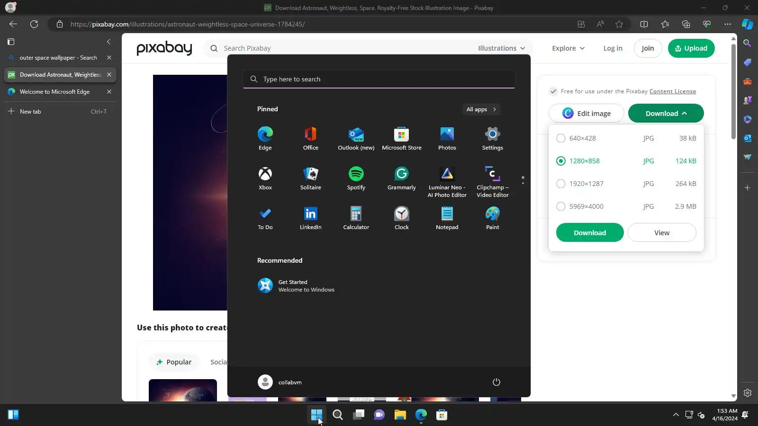Click the Download button in panel
Image resolution: width=758 pixels, height=426 pixels.
[589, 233]
